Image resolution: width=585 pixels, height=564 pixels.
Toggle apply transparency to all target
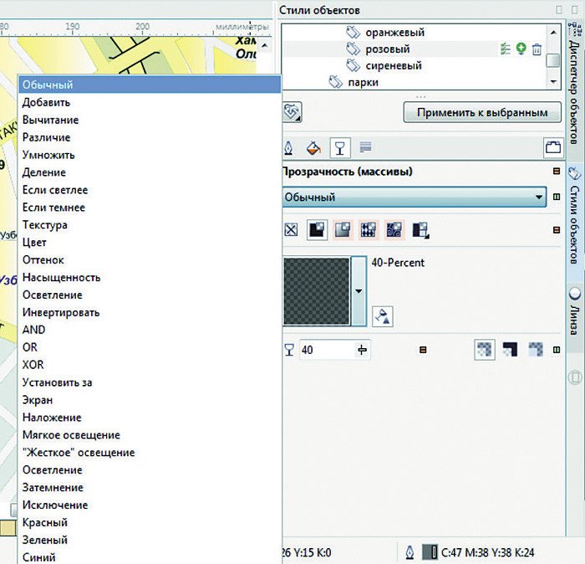[485, 351]
